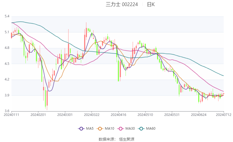Toggle the MA60 teal legend marker
The image size is (233, 142).
(141, 129)
